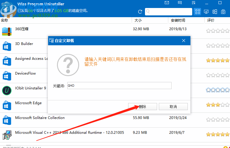Click the 关键词 input field containing GHO
This screenshot has width=230, height=148.
click(119, 86)
